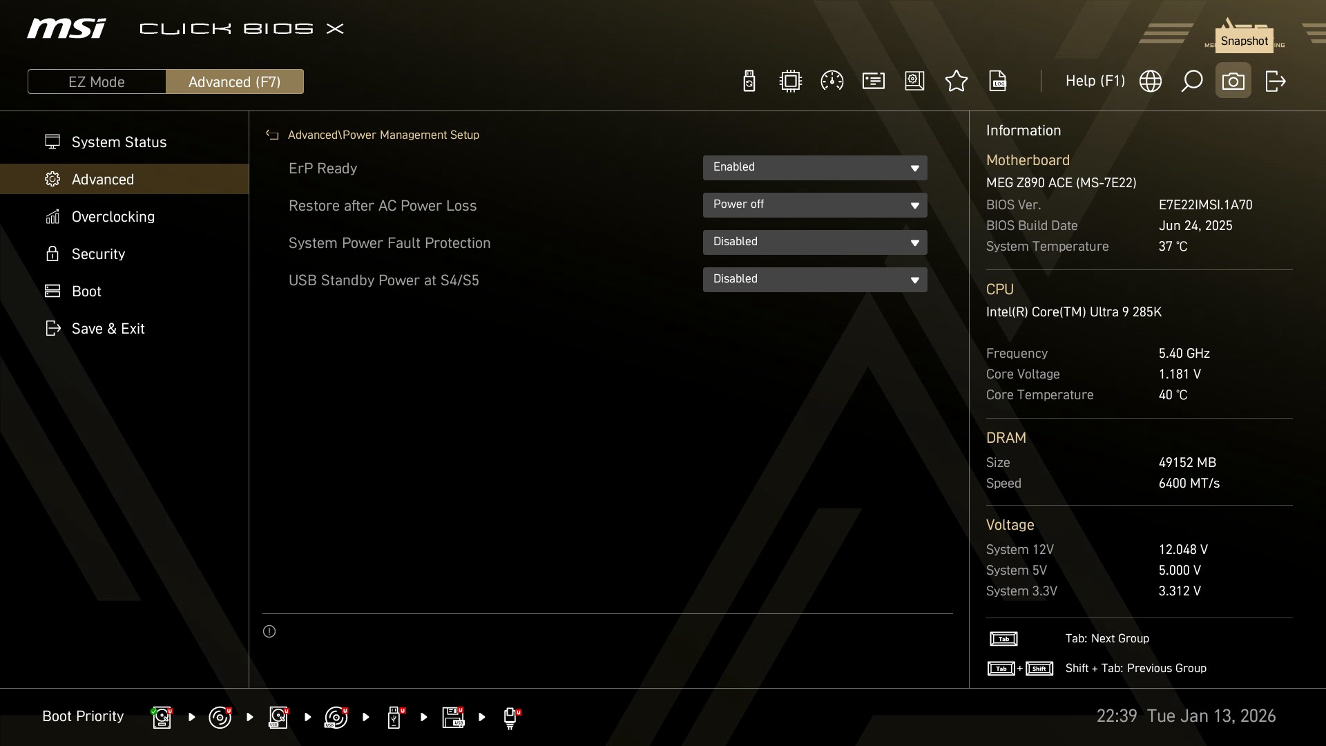This screenshot has width=1326, height=746.
Task: Switch to EZ Mode
Action: [97, 82]
